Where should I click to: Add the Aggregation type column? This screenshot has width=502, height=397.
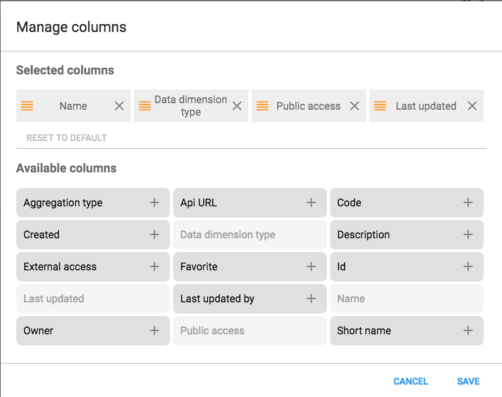(154, 202)
